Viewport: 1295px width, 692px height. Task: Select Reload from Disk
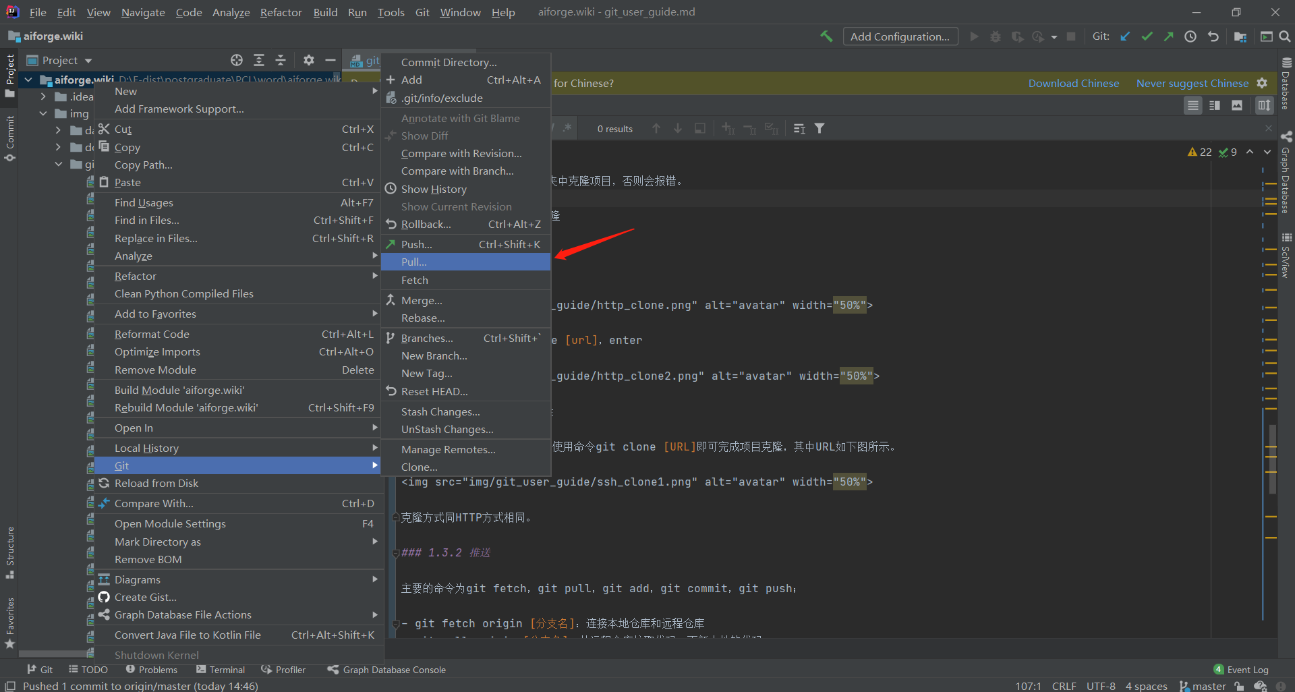coord(237,483)
